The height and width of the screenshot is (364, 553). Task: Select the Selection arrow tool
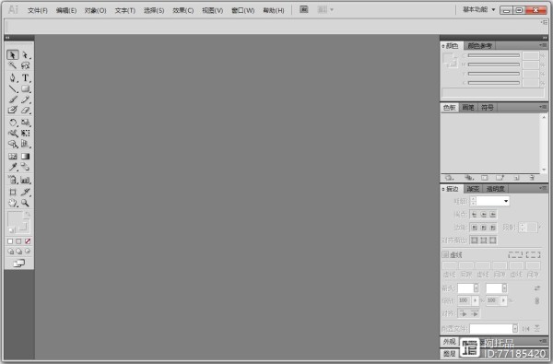point(13,55)
